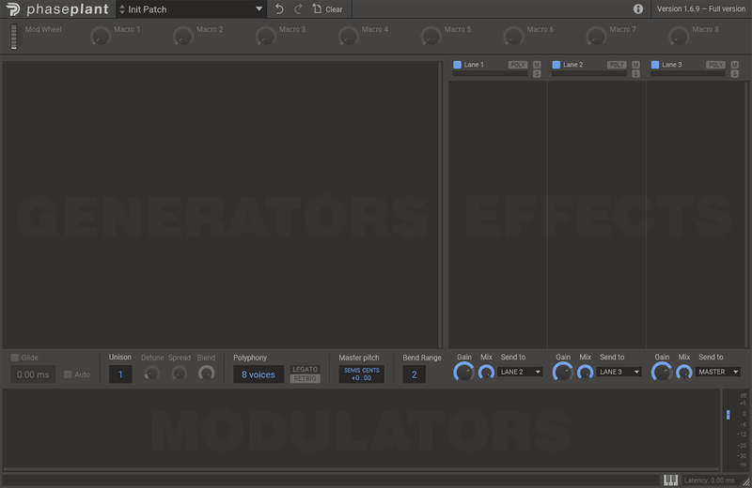Show the on-screen keyboard icon
Image resolution: width=752 pixels, height=488 pixels.
coord(670,480)
